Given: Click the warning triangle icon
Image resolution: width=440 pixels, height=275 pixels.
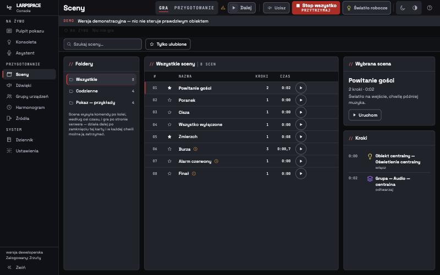Looking at the screenshot, I should point(223,8).
